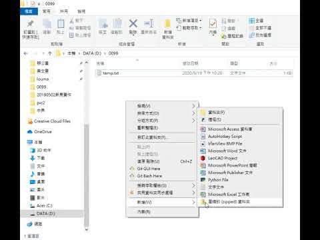The image size is (320, 240).
Task: Click the Back navigation arrow
Action: (25, 53)
